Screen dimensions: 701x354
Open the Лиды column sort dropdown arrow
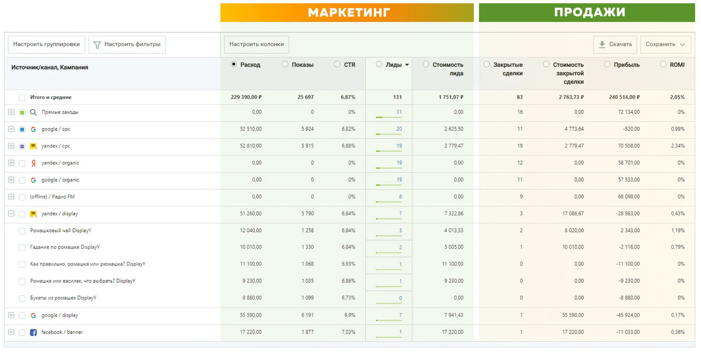(407, 65)
